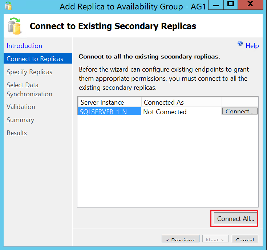Switch to the Summary step
267x250 pixels.
coord(20,120)
